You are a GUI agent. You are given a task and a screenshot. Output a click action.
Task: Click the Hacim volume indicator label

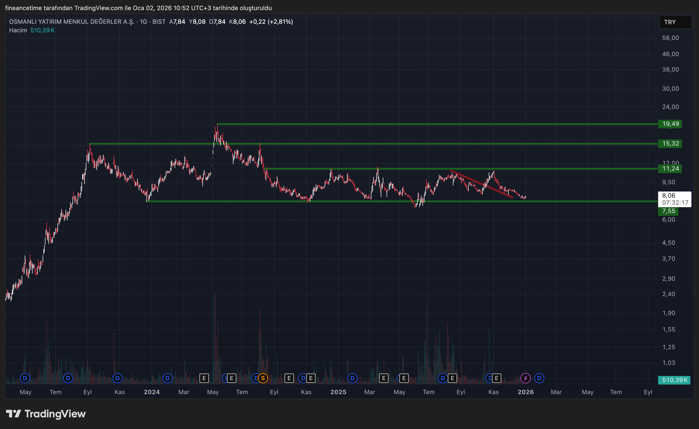pos(18,30)
